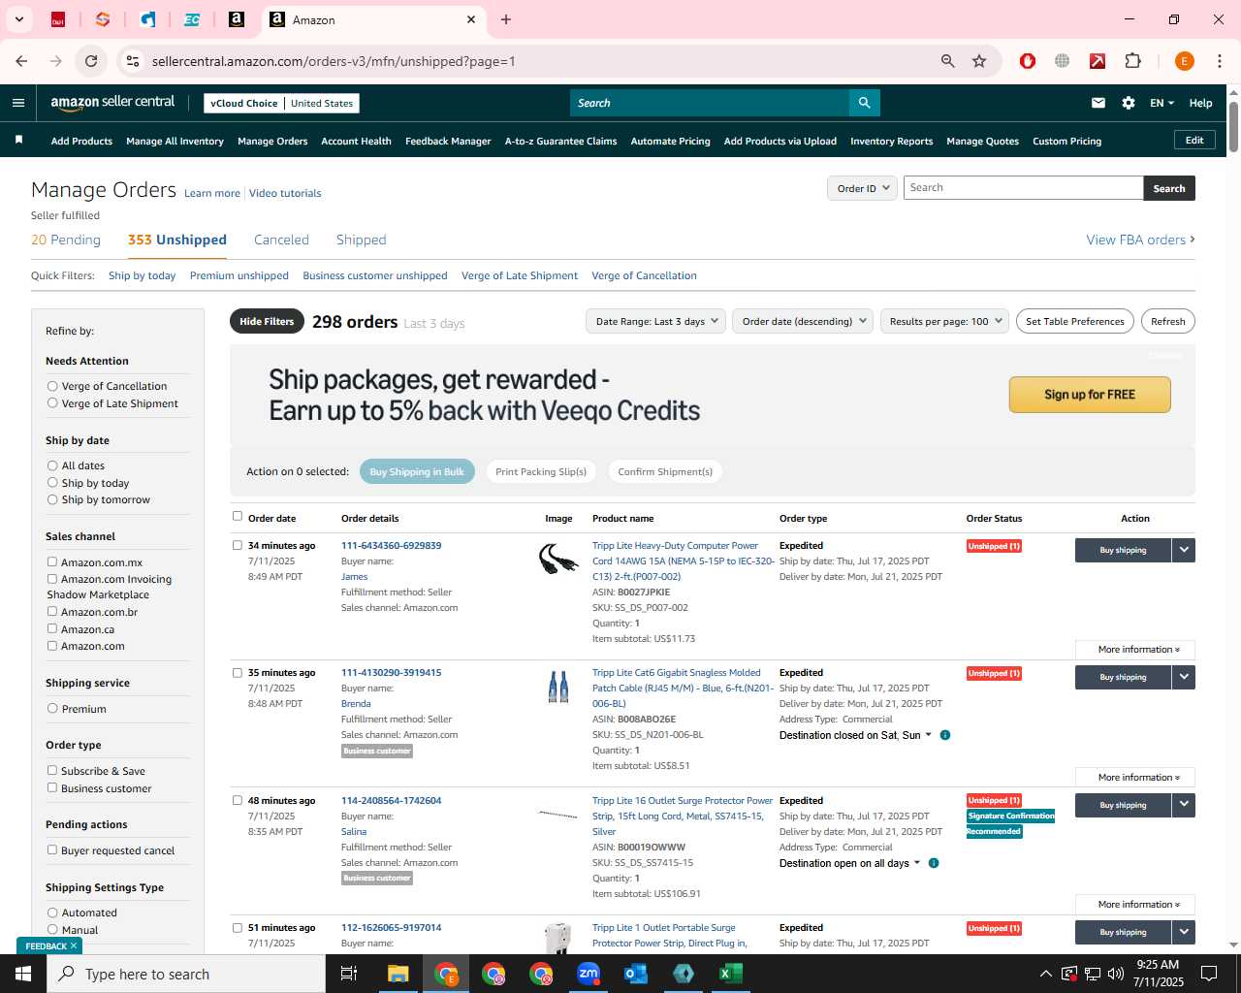
Task: Check the Buyer requested cancel filter
Action: pyautogui.click(x=52, y=849)
